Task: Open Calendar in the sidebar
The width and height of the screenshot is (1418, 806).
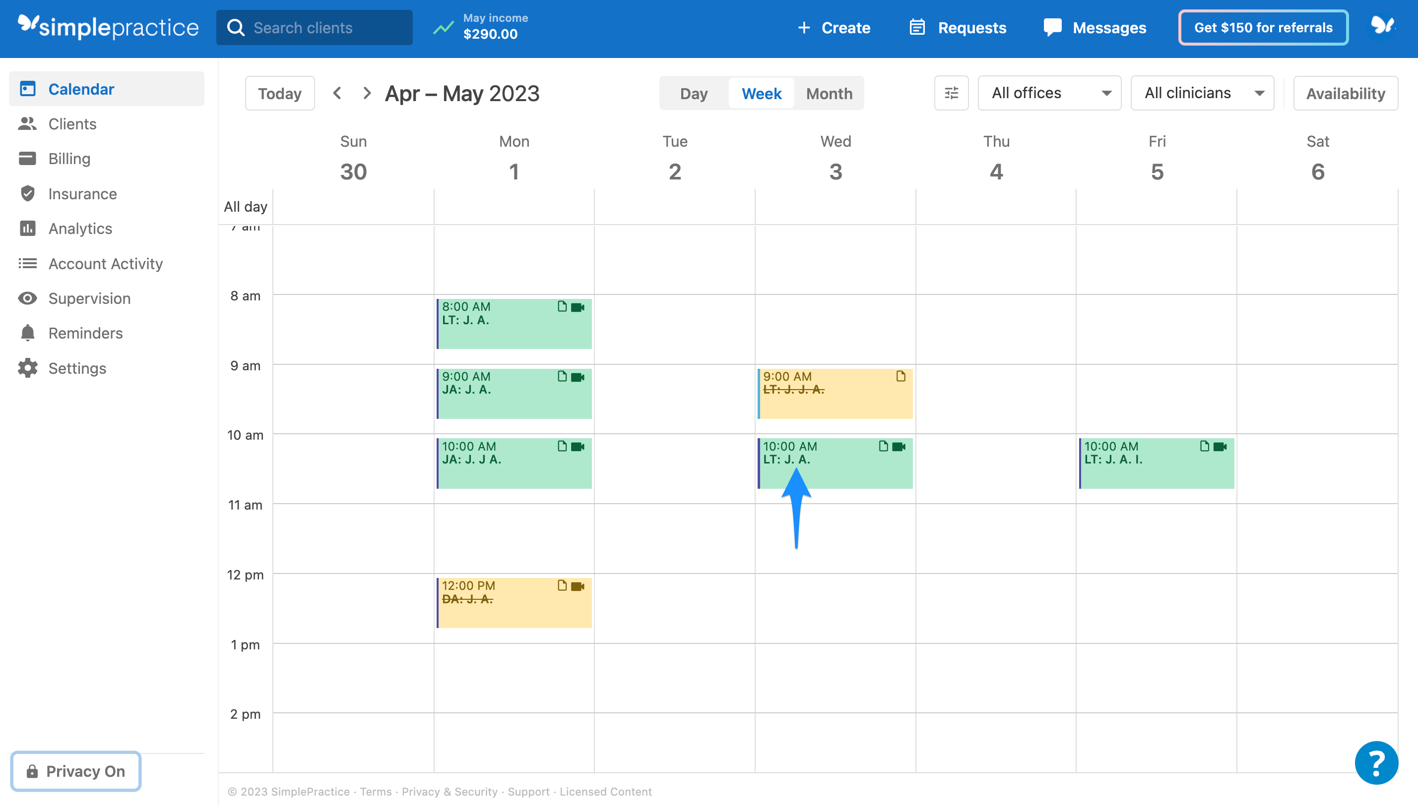Action: [x=106, y=89]
